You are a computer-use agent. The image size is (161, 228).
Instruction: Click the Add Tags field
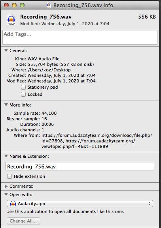(x=80, y=37)
